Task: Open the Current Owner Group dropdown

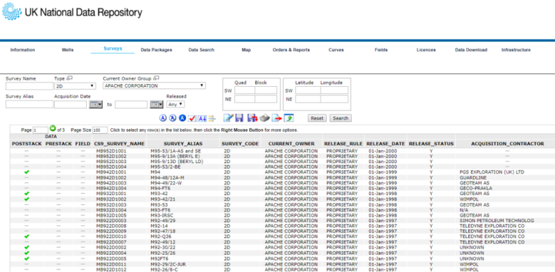Action: click(x=154, y=86)
